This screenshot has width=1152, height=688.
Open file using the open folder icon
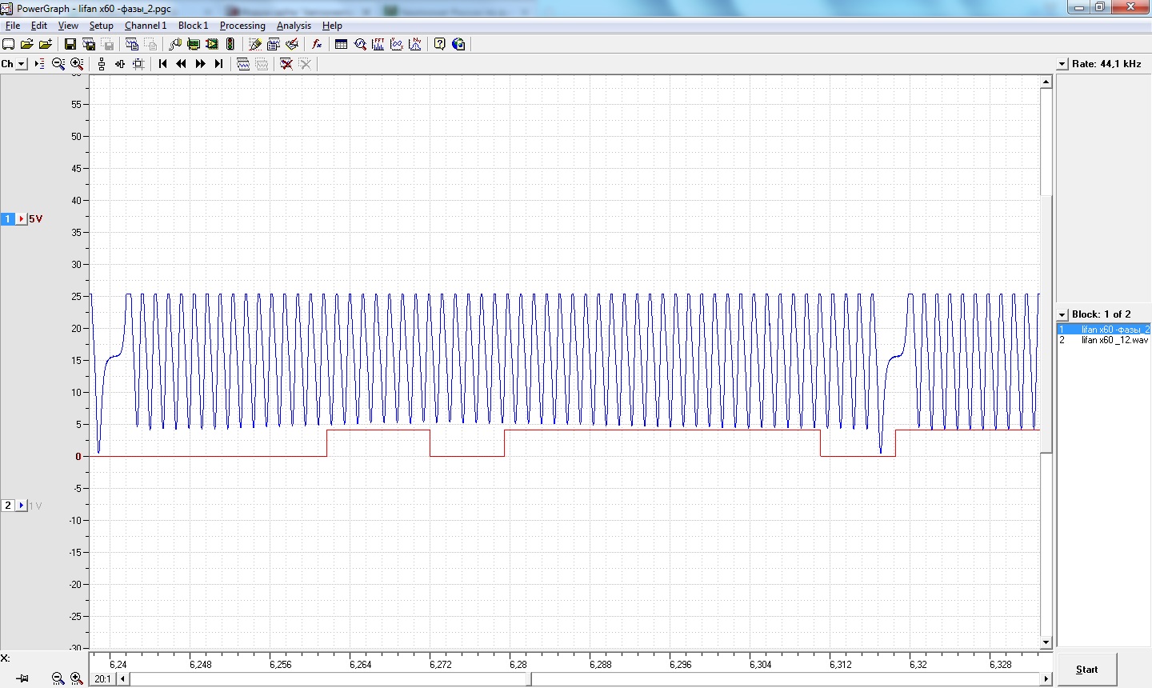coord(26,44)
